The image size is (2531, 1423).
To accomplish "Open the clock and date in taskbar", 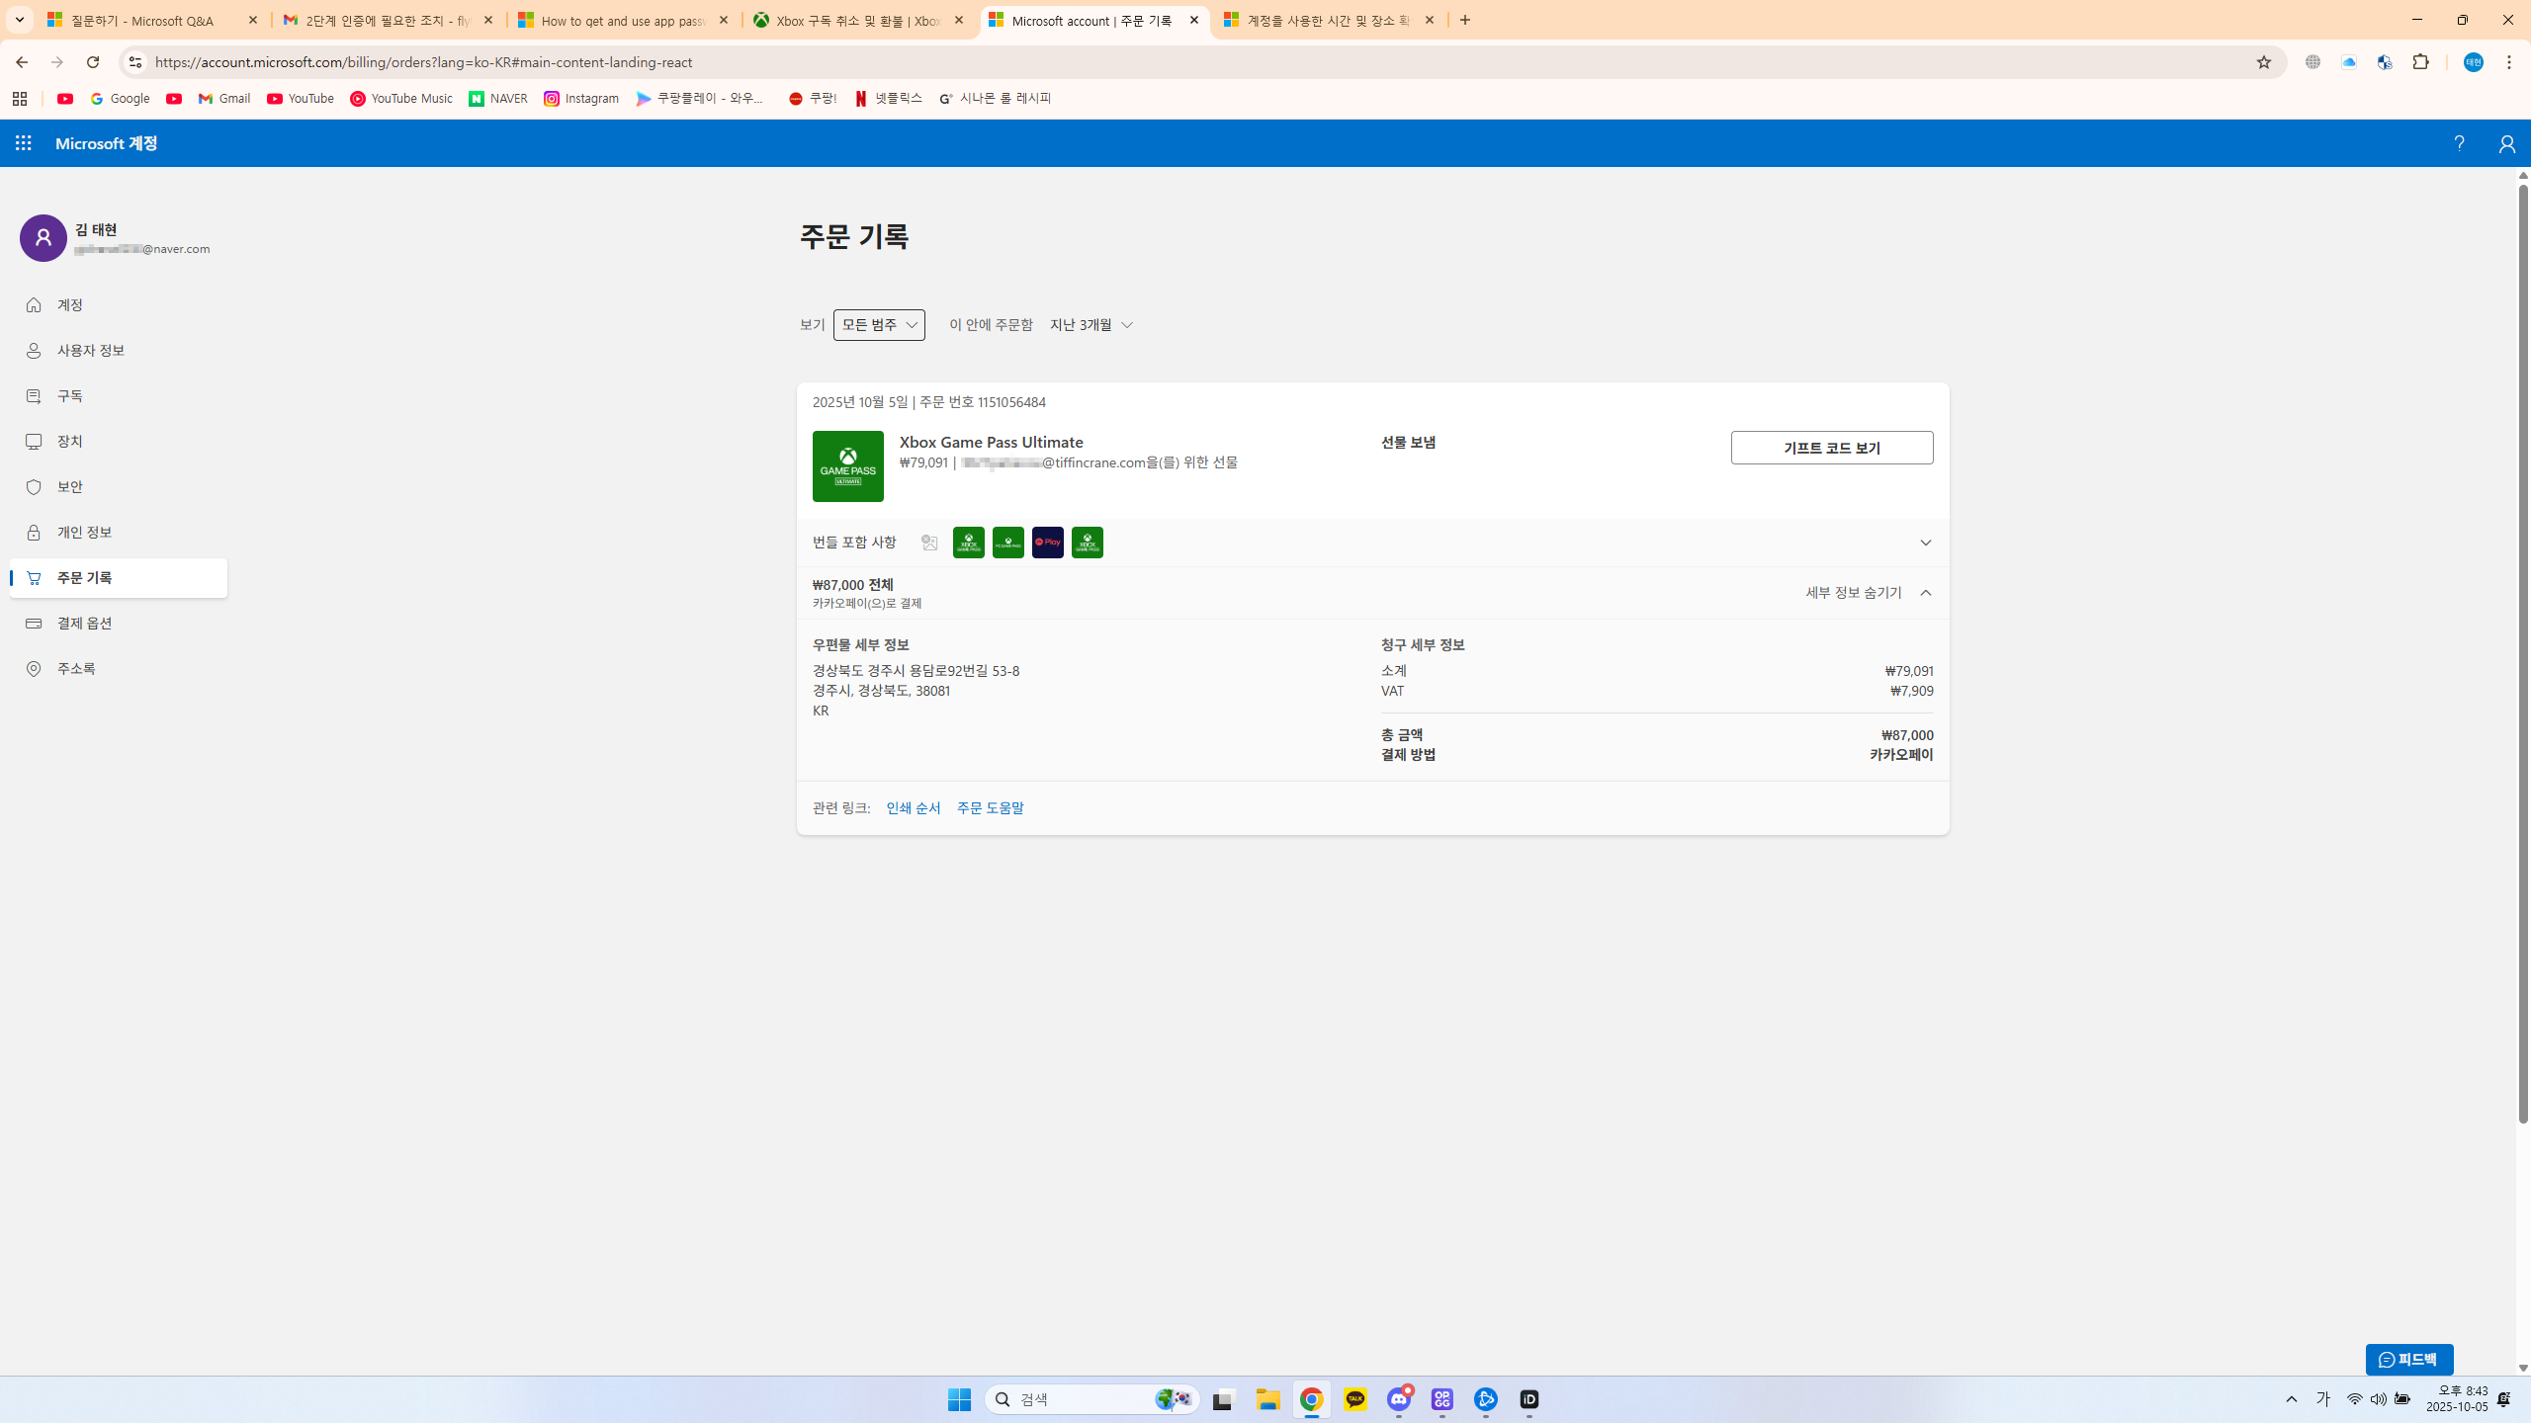I will coord(2457,1399).
